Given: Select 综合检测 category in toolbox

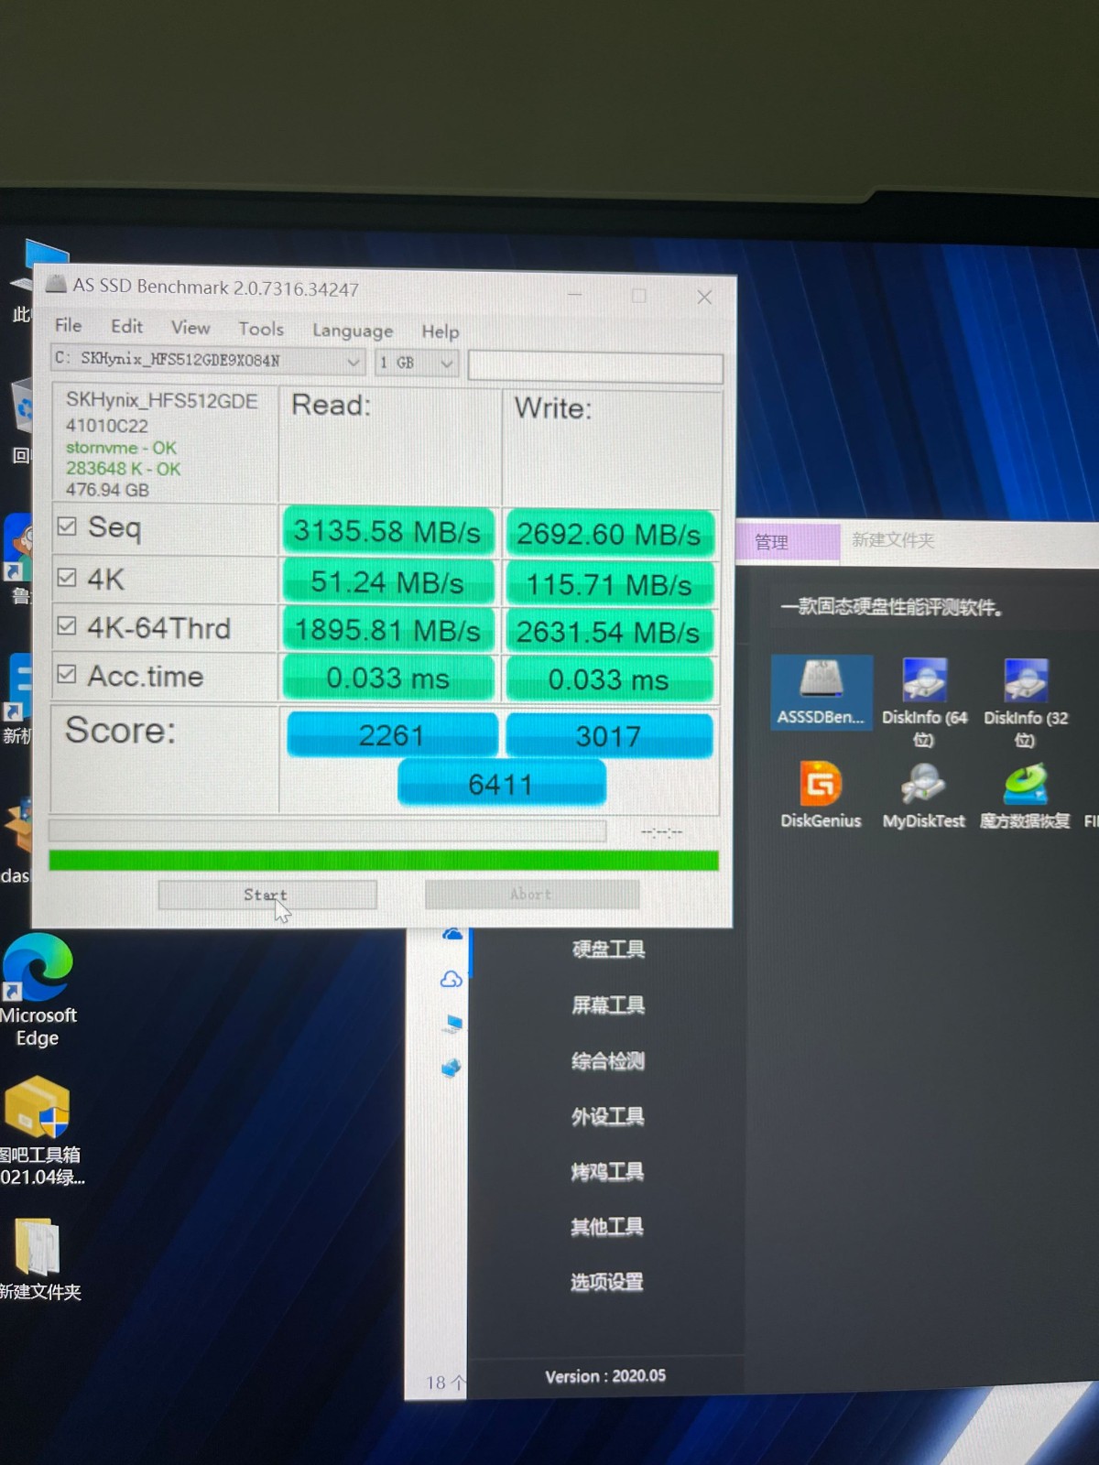Looking at the screenshot, I should click(x=608, y=1061).
